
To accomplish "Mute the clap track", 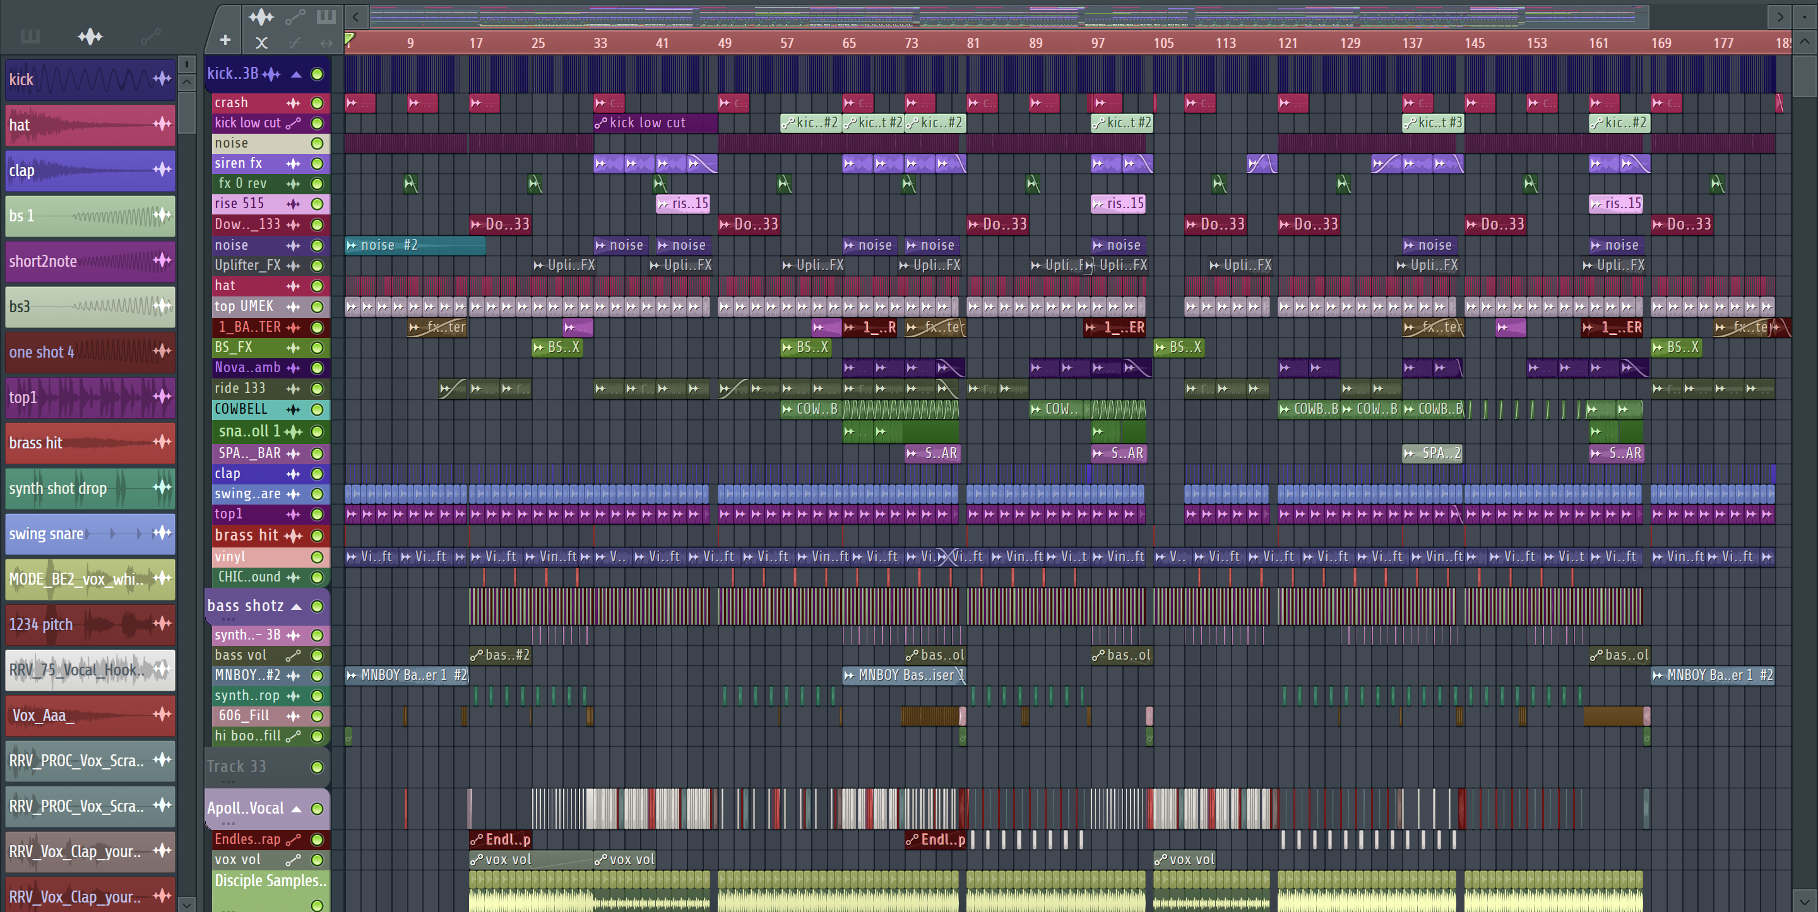I will [x=318, y=474].
